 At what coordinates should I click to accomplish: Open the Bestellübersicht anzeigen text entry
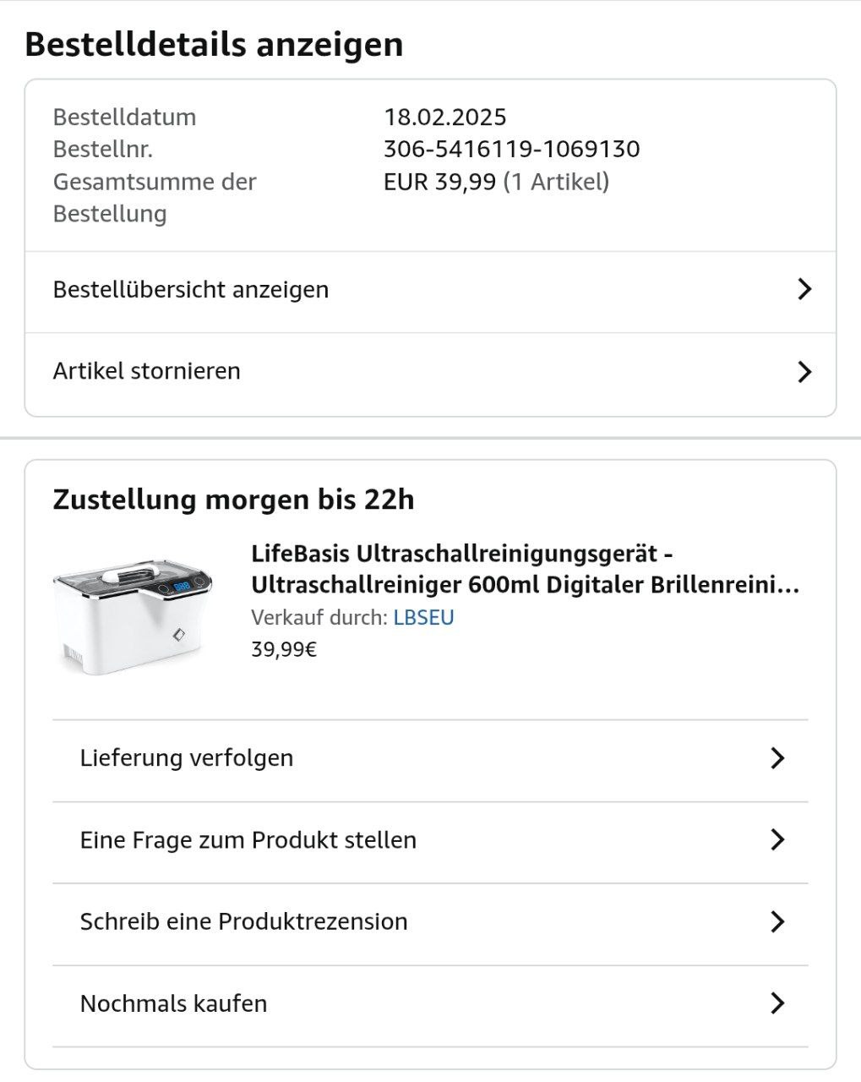coord(191,290)
